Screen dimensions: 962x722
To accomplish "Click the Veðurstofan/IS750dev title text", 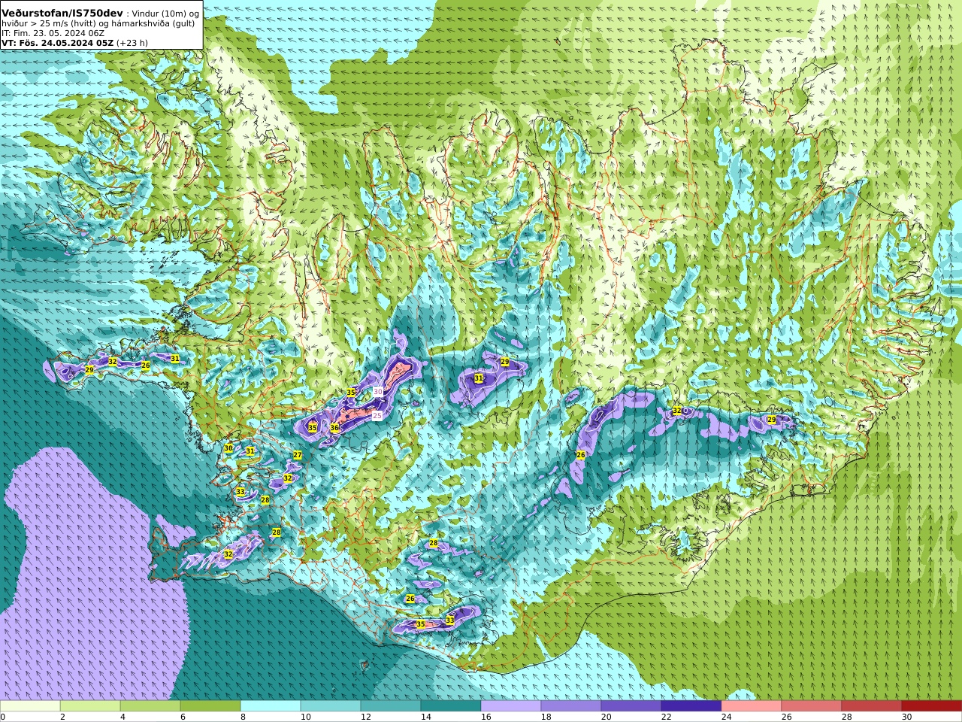I will tap(62, 14).
